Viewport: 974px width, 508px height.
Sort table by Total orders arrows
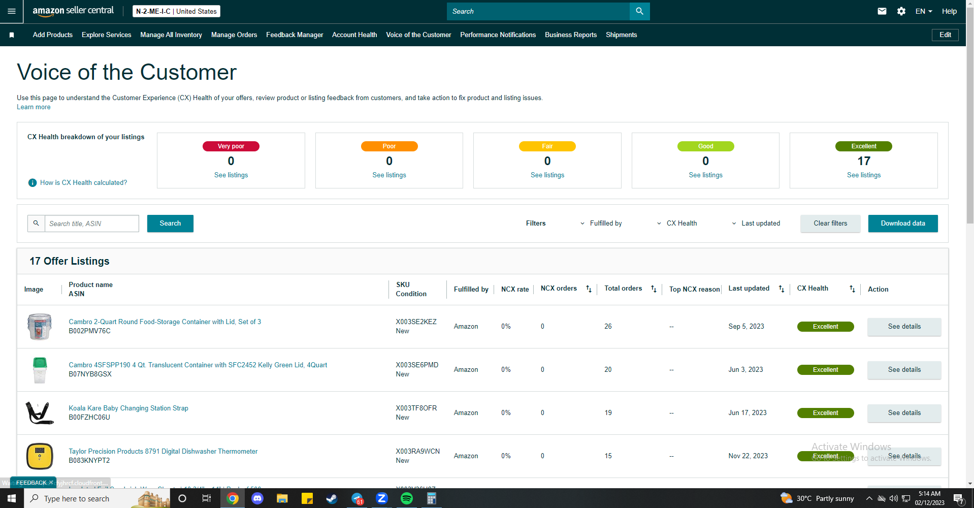coord(654,289)
